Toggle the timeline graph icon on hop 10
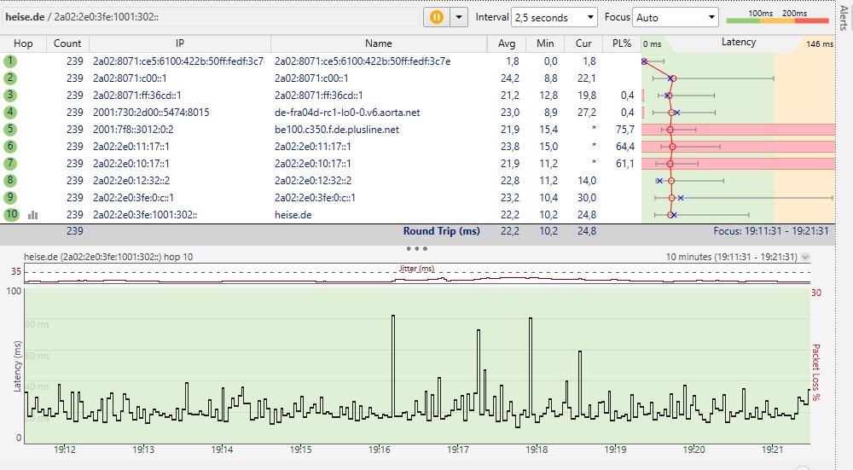Screen dimensions: 853x470 32,215
